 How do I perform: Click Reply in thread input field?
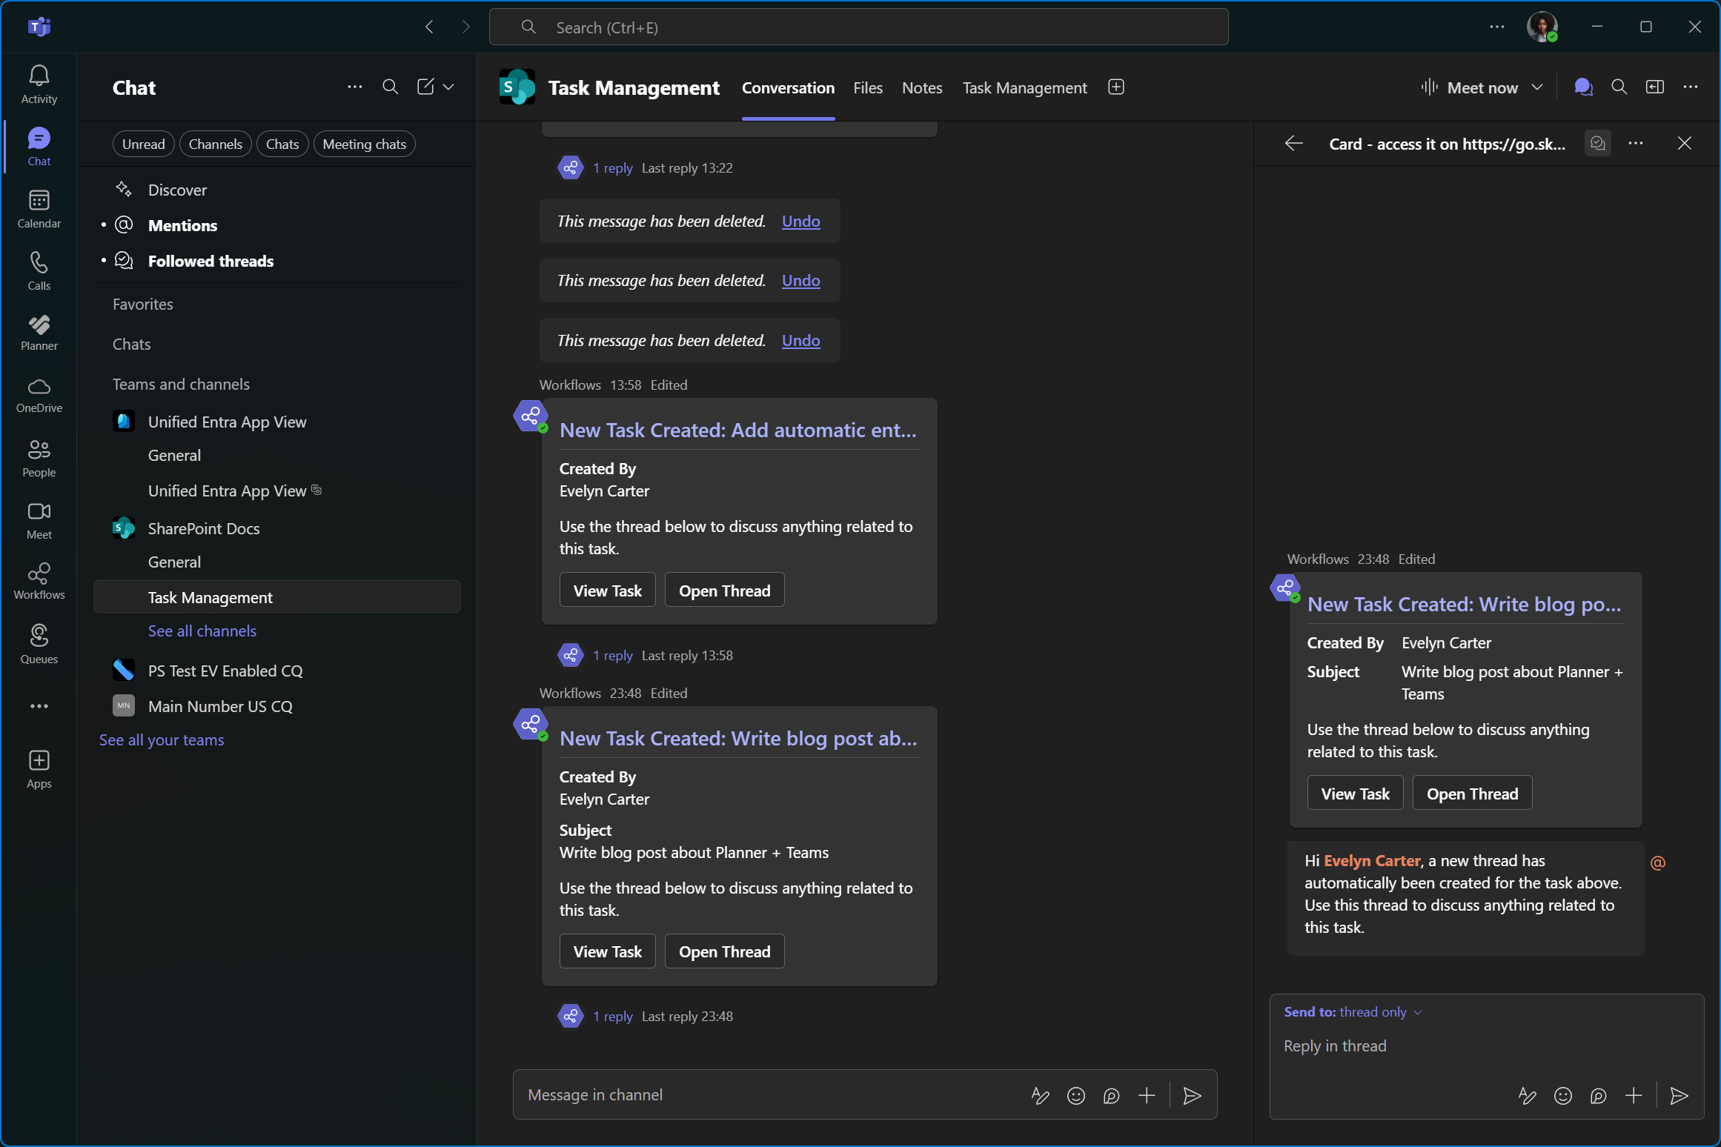coord(1486,1045)
